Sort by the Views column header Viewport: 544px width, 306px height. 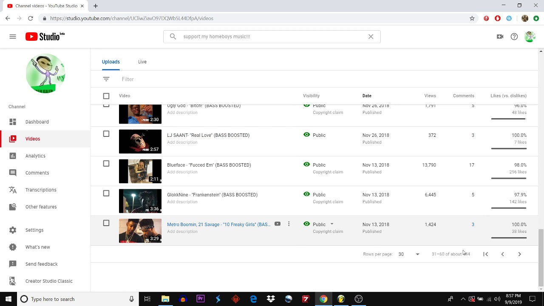coord(430,96)
